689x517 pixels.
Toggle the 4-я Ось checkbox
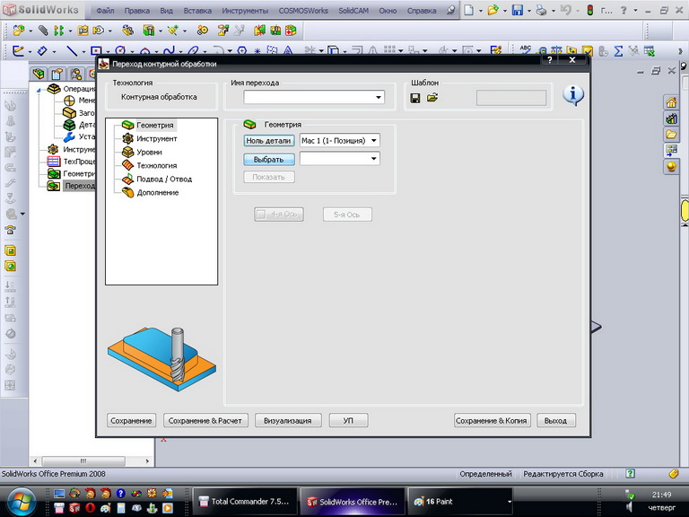coord(261,215)
